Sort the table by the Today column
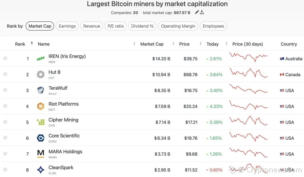 pyautogui.click(x=213, y=44)
